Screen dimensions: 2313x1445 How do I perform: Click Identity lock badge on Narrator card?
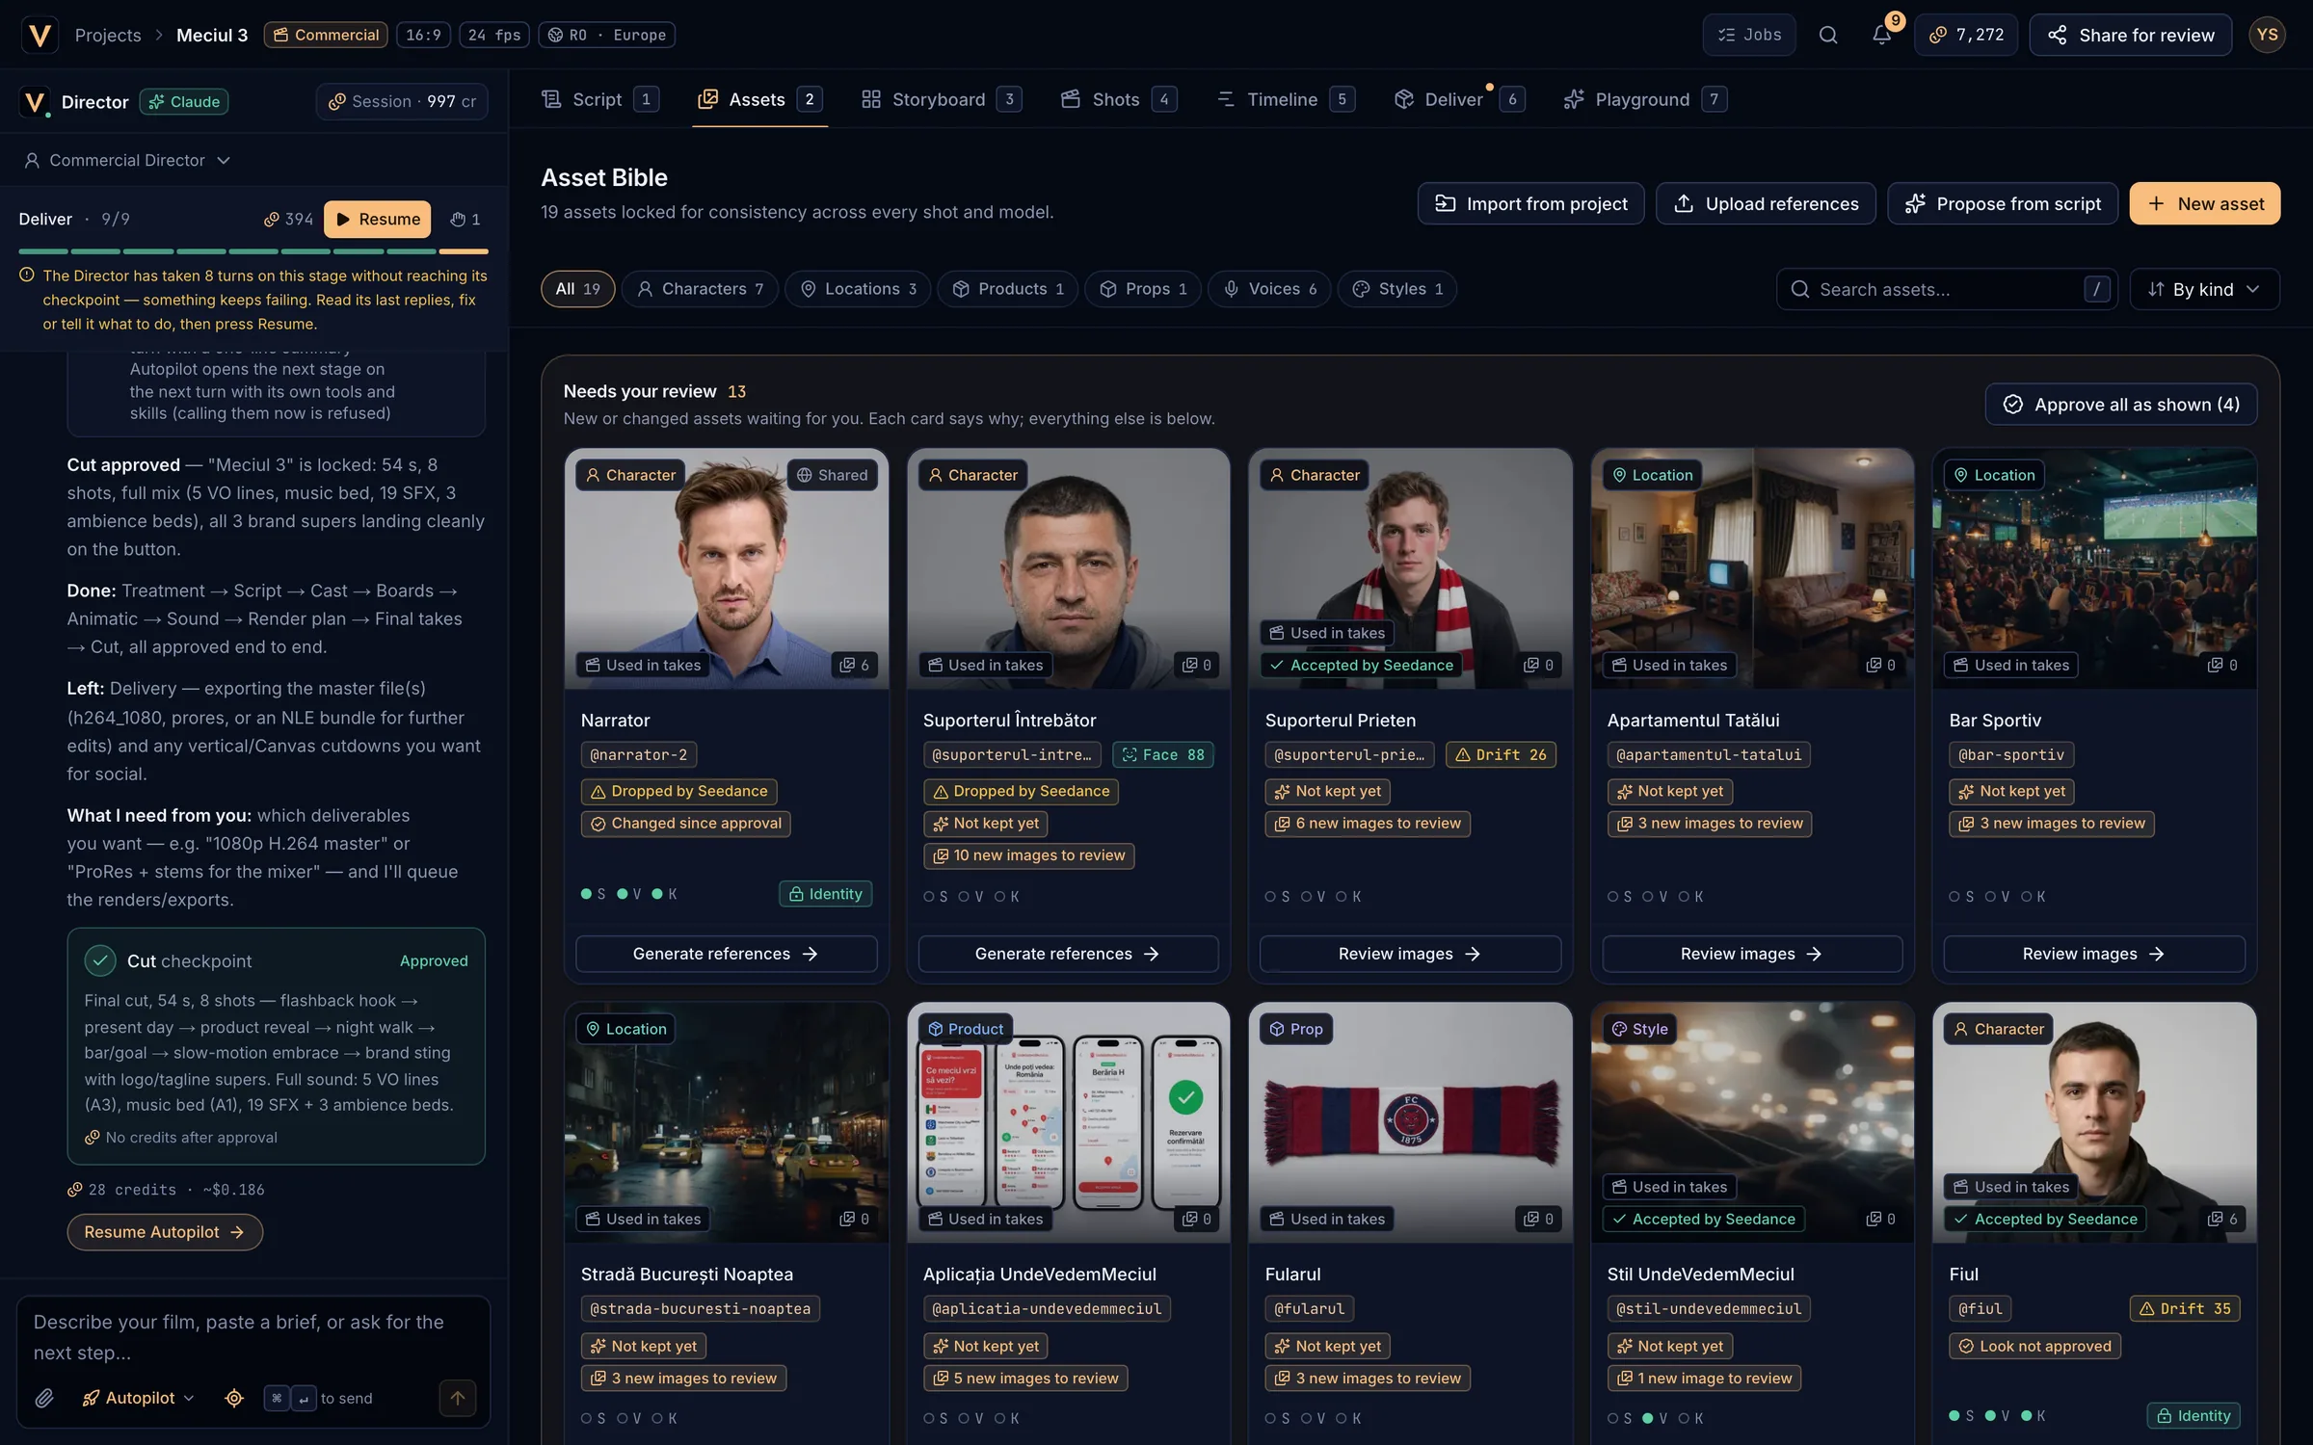click(x=826, y=894)
